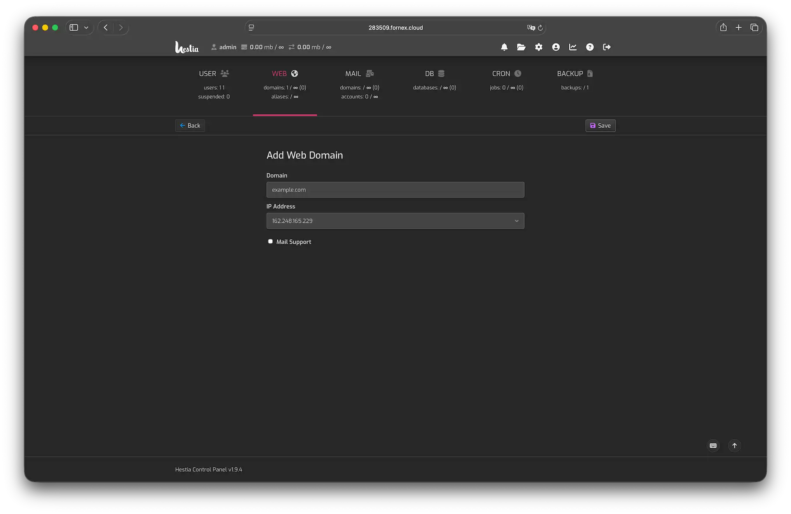Open the DB tab
Screen dimensions: 791x514
coord(434,74)
